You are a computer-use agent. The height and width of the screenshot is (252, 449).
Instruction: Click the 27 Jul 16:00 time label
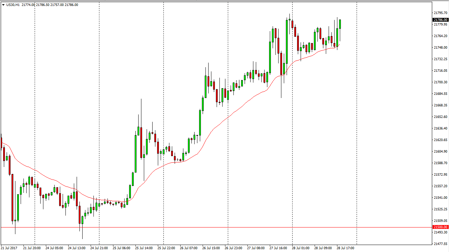click(278, 248)
